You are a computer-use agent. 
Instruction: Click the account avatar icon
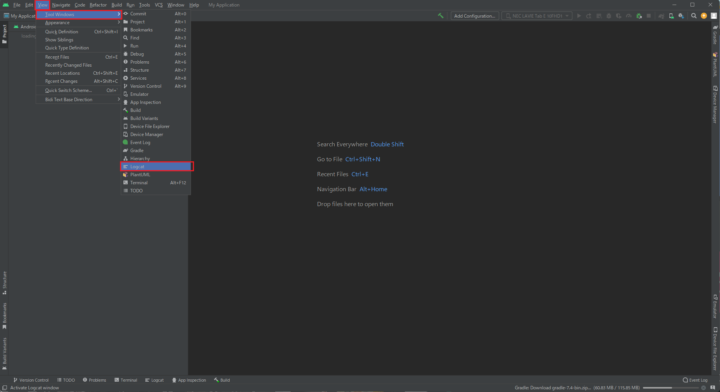[x=713, y=16]
